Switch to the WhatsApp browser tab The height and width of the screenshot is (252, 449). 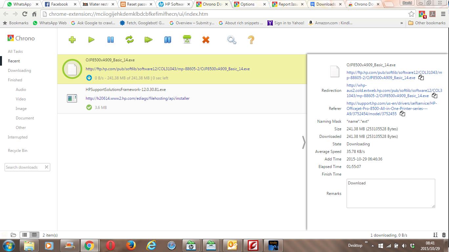coord(22,4)
